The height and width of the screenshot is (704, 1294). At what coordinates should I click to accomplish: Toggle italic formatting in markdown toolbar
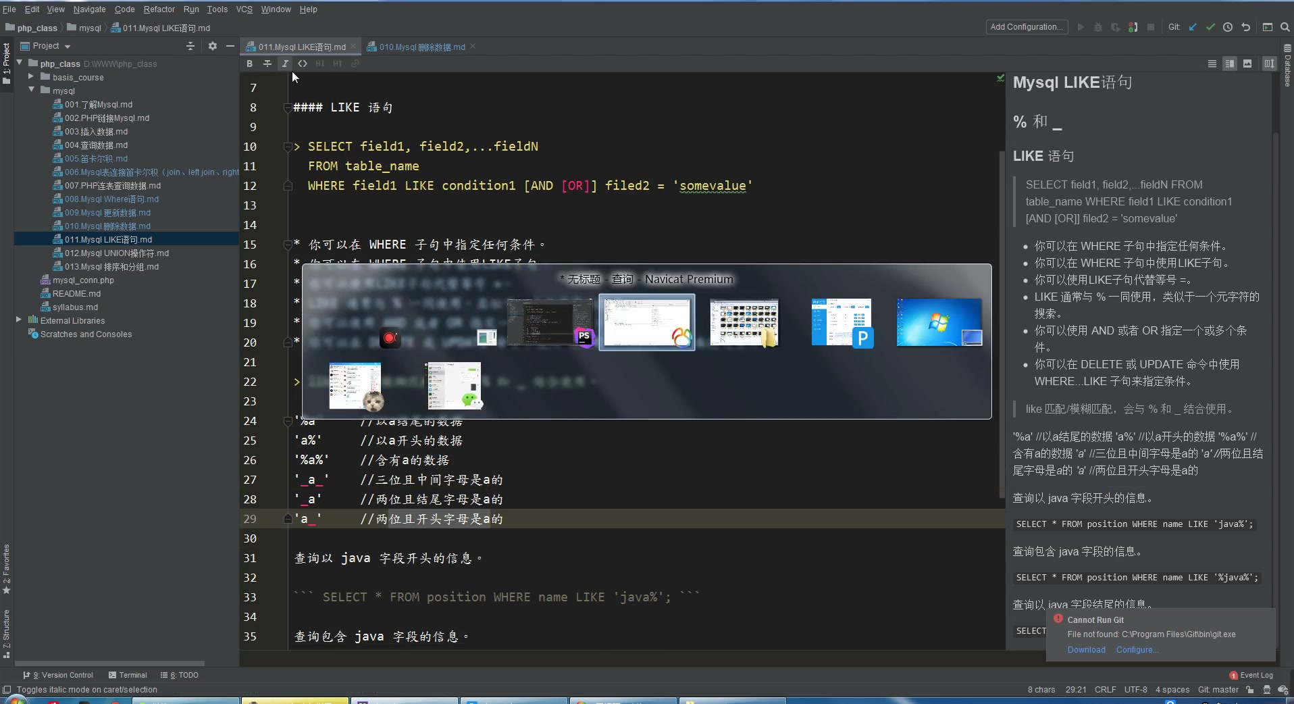point(285,64)
